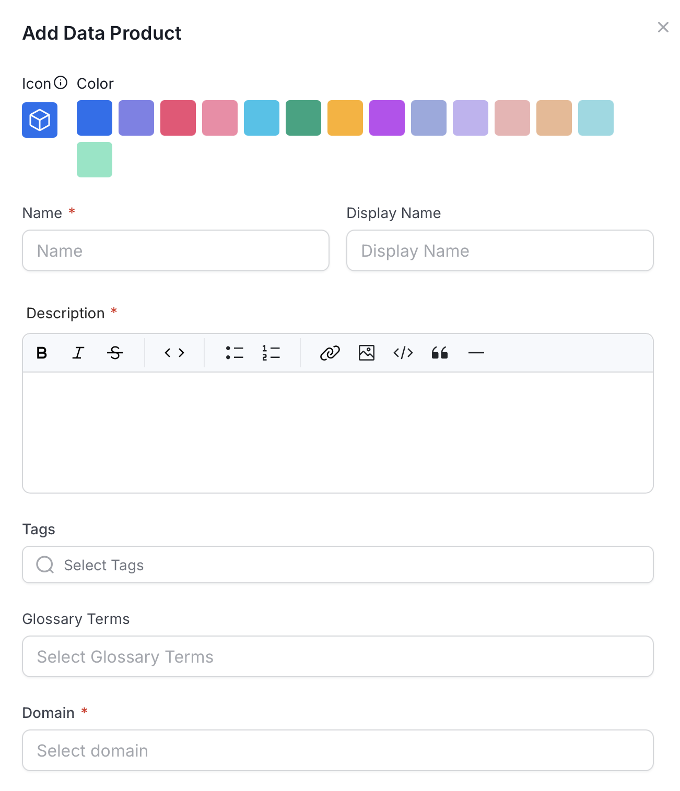Choose the dusty rose color swatch

point(512,118)
